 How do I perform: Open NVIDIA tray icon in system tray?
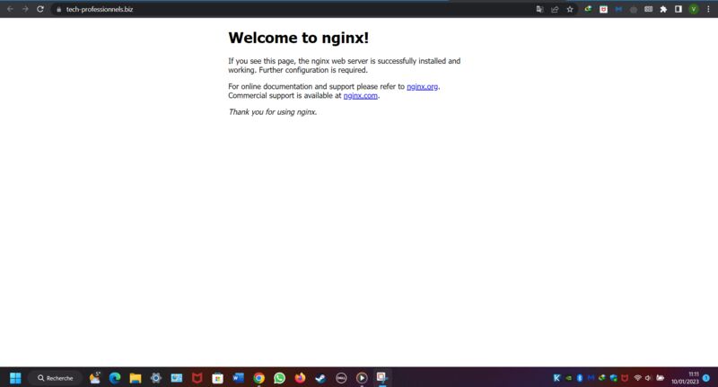pyautogui.click(x=568, y=378)
